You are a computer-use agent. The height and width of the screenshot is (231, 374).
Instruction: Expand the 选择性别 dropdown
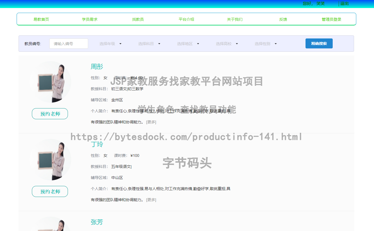point(266,44)
